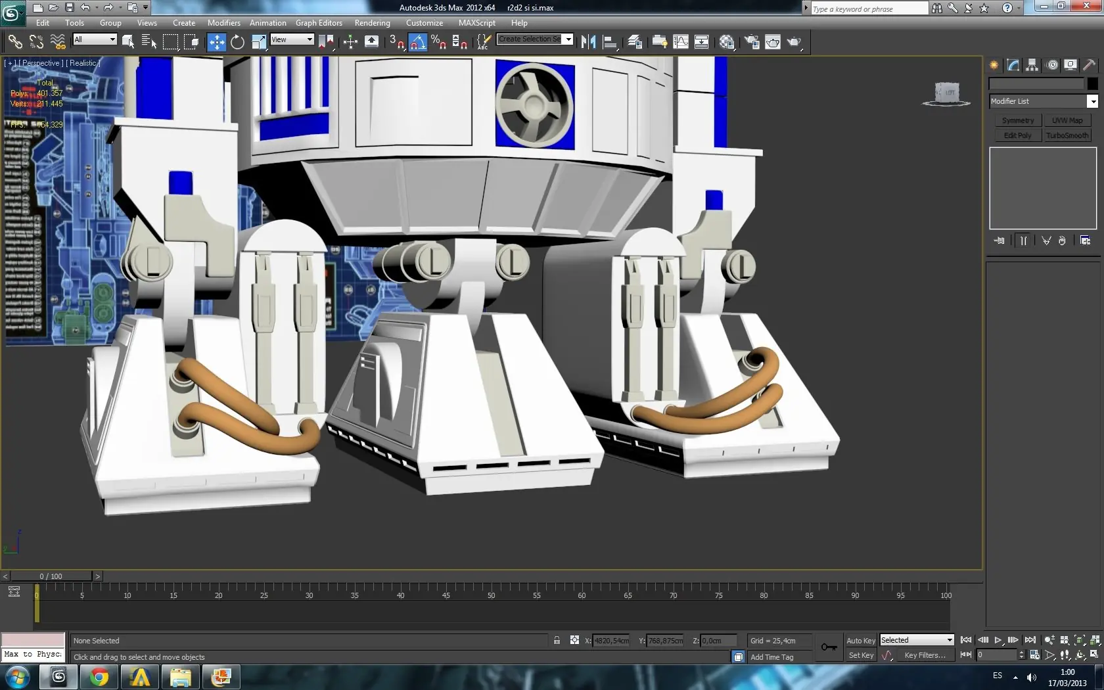
Task: Click the Windows Start button
Action: (18, 677)
